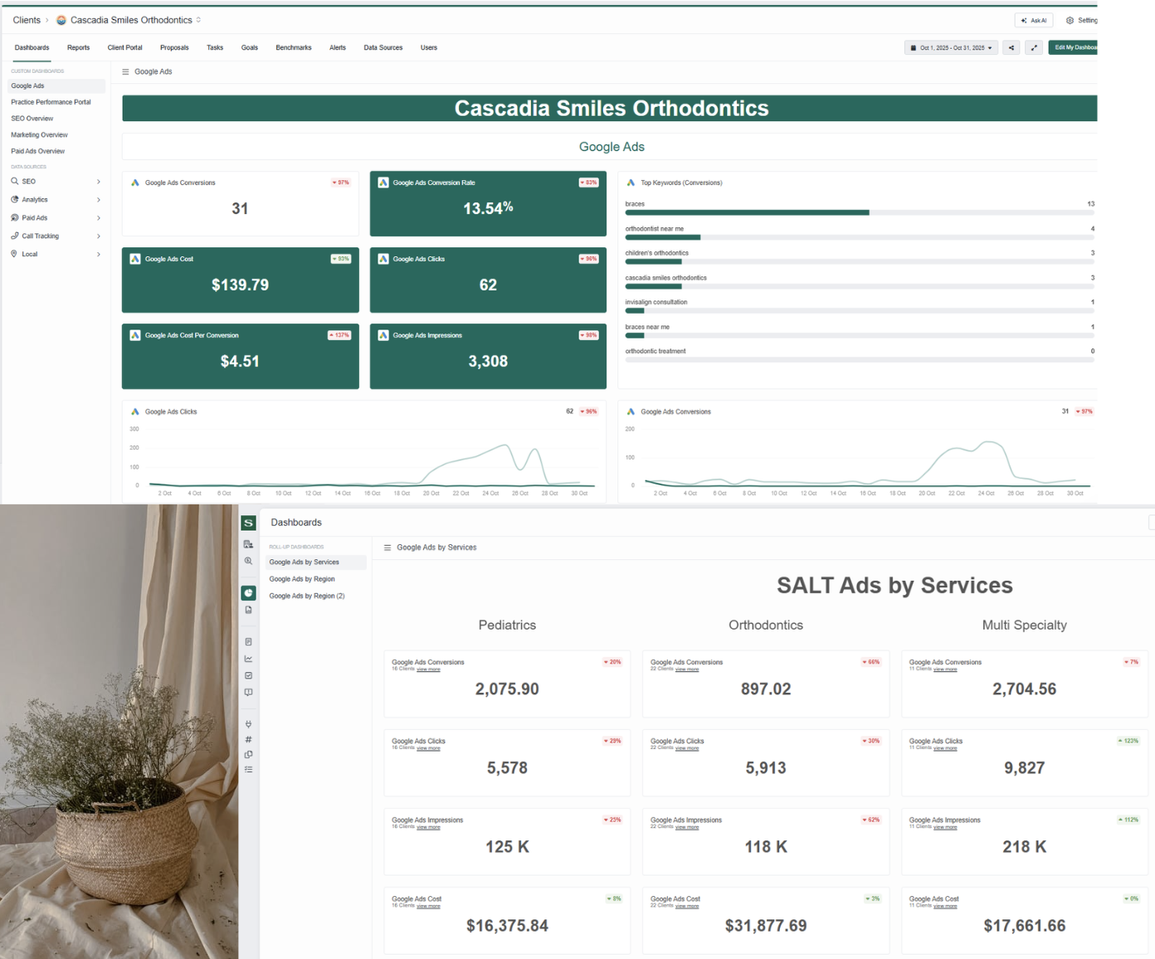Expand the Local data source chevron
The width and height of the screenshot is (1155, 959).
99,255
